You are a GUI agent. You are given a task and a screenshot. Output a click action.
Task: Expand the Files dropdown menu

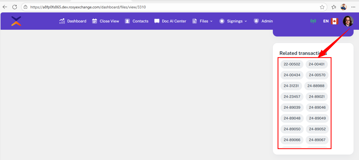click(202, 21)
